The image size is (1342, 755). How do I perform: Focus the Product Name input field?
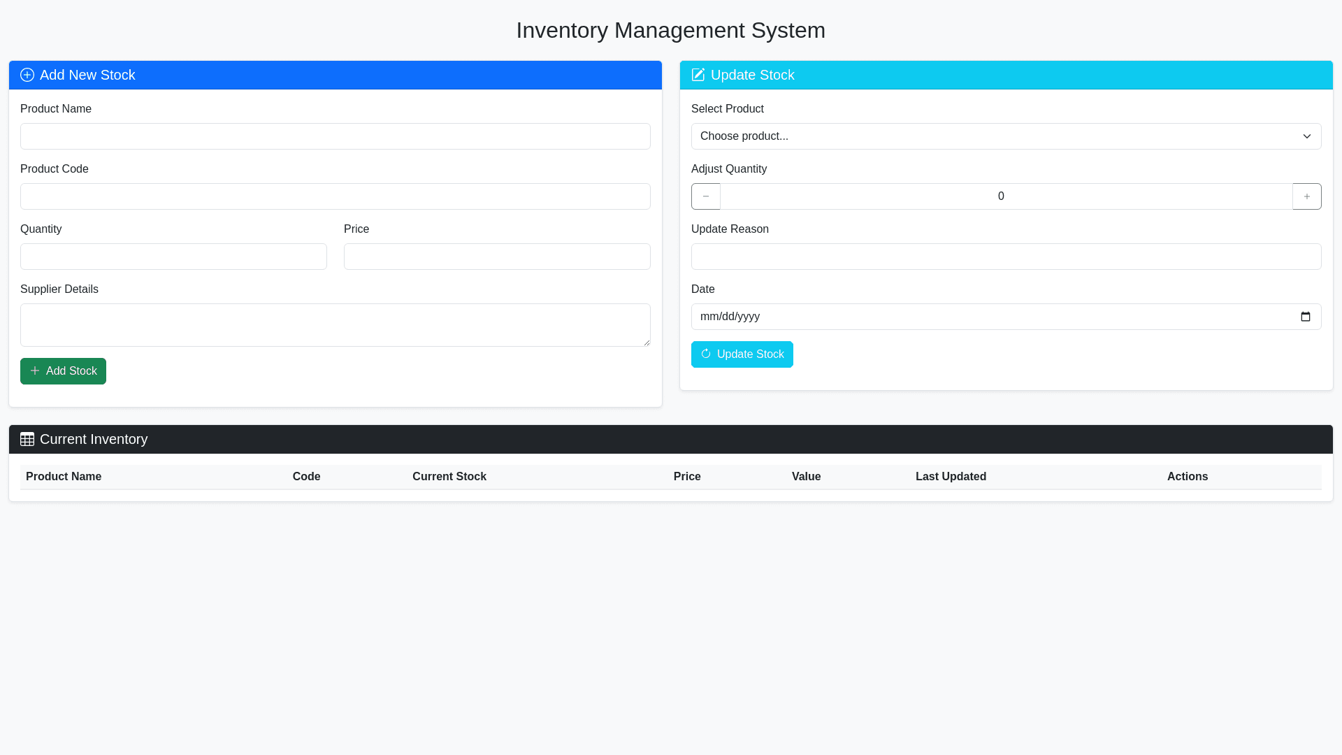pos(335,136)
